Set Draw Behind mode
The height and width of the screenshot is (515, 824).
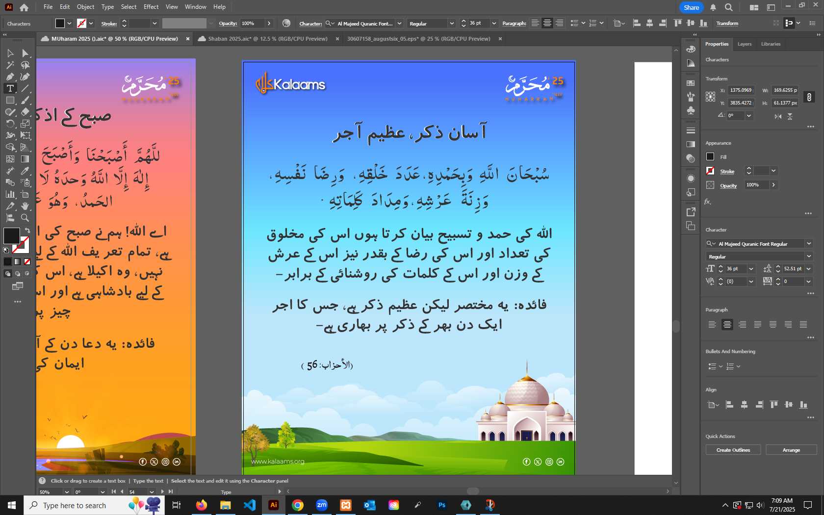(x=18, y=274)
